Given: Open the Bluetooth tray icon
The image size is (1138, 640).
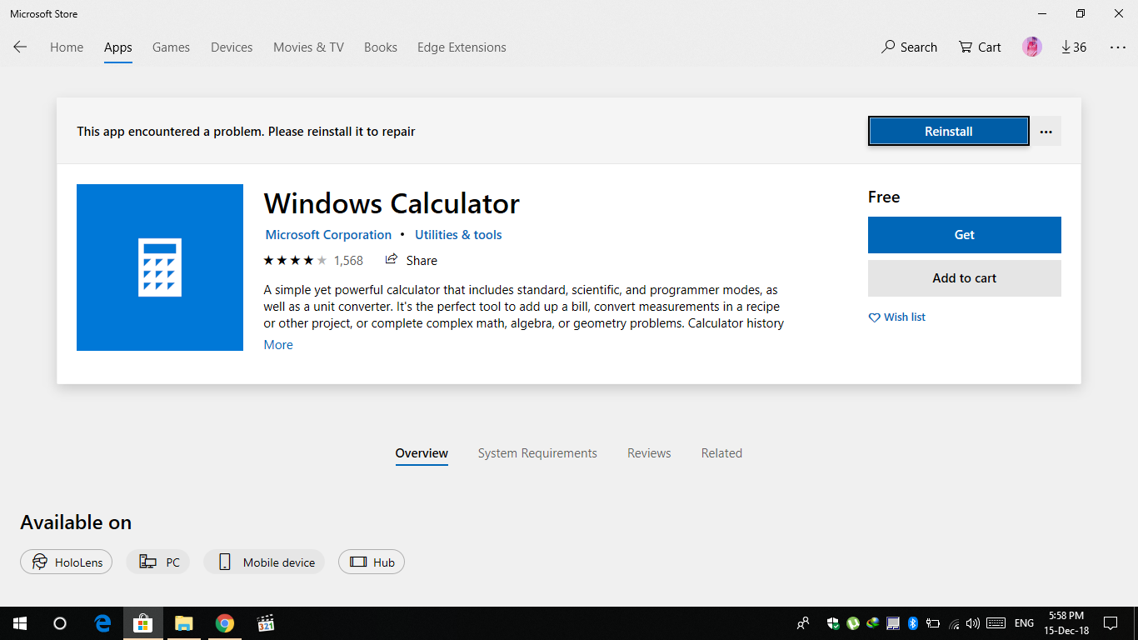Looking at the screenshot, I should tap(913, 623).
